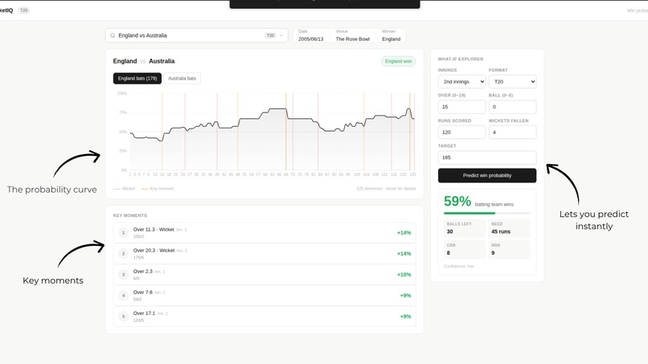Click the winner value England

[x=391, y=39]
